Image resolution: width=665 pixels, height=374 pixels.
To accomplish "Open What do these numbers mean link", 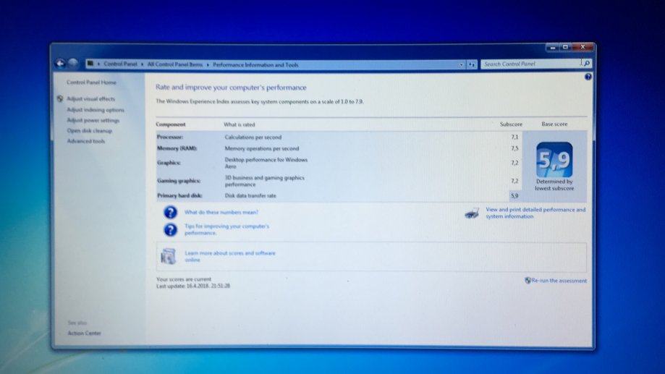I will tap(221, 212).
